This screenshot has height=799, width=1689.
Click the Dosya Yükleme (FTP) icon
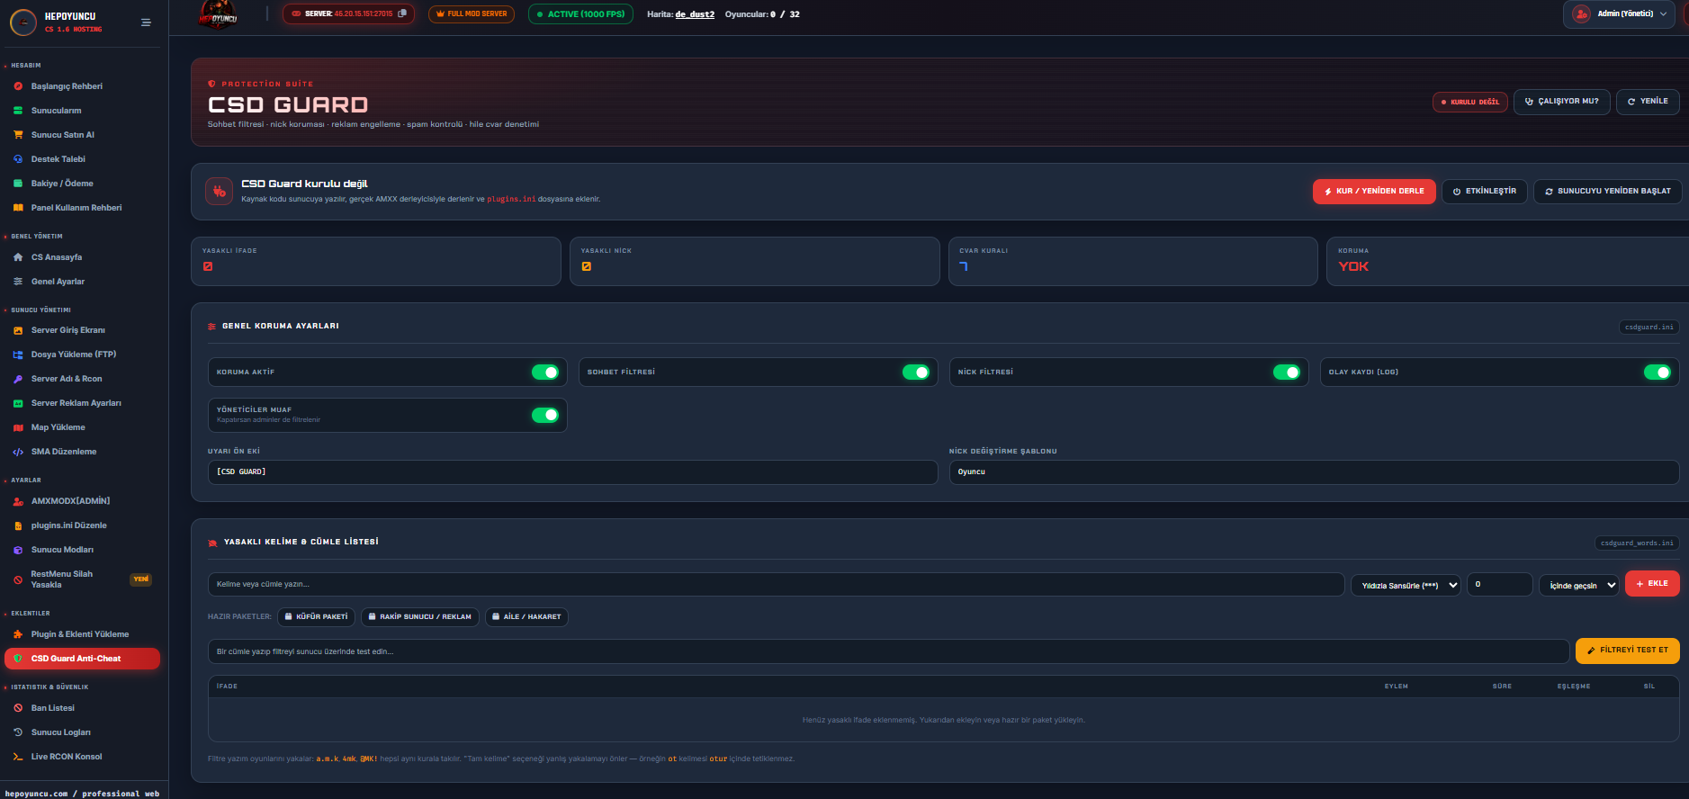pyautogui.click(x=18, y=355)
